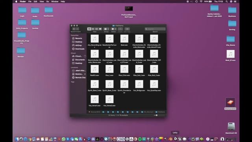
Task: Open Spotlight search in menu bar
Action: (227, 2)
